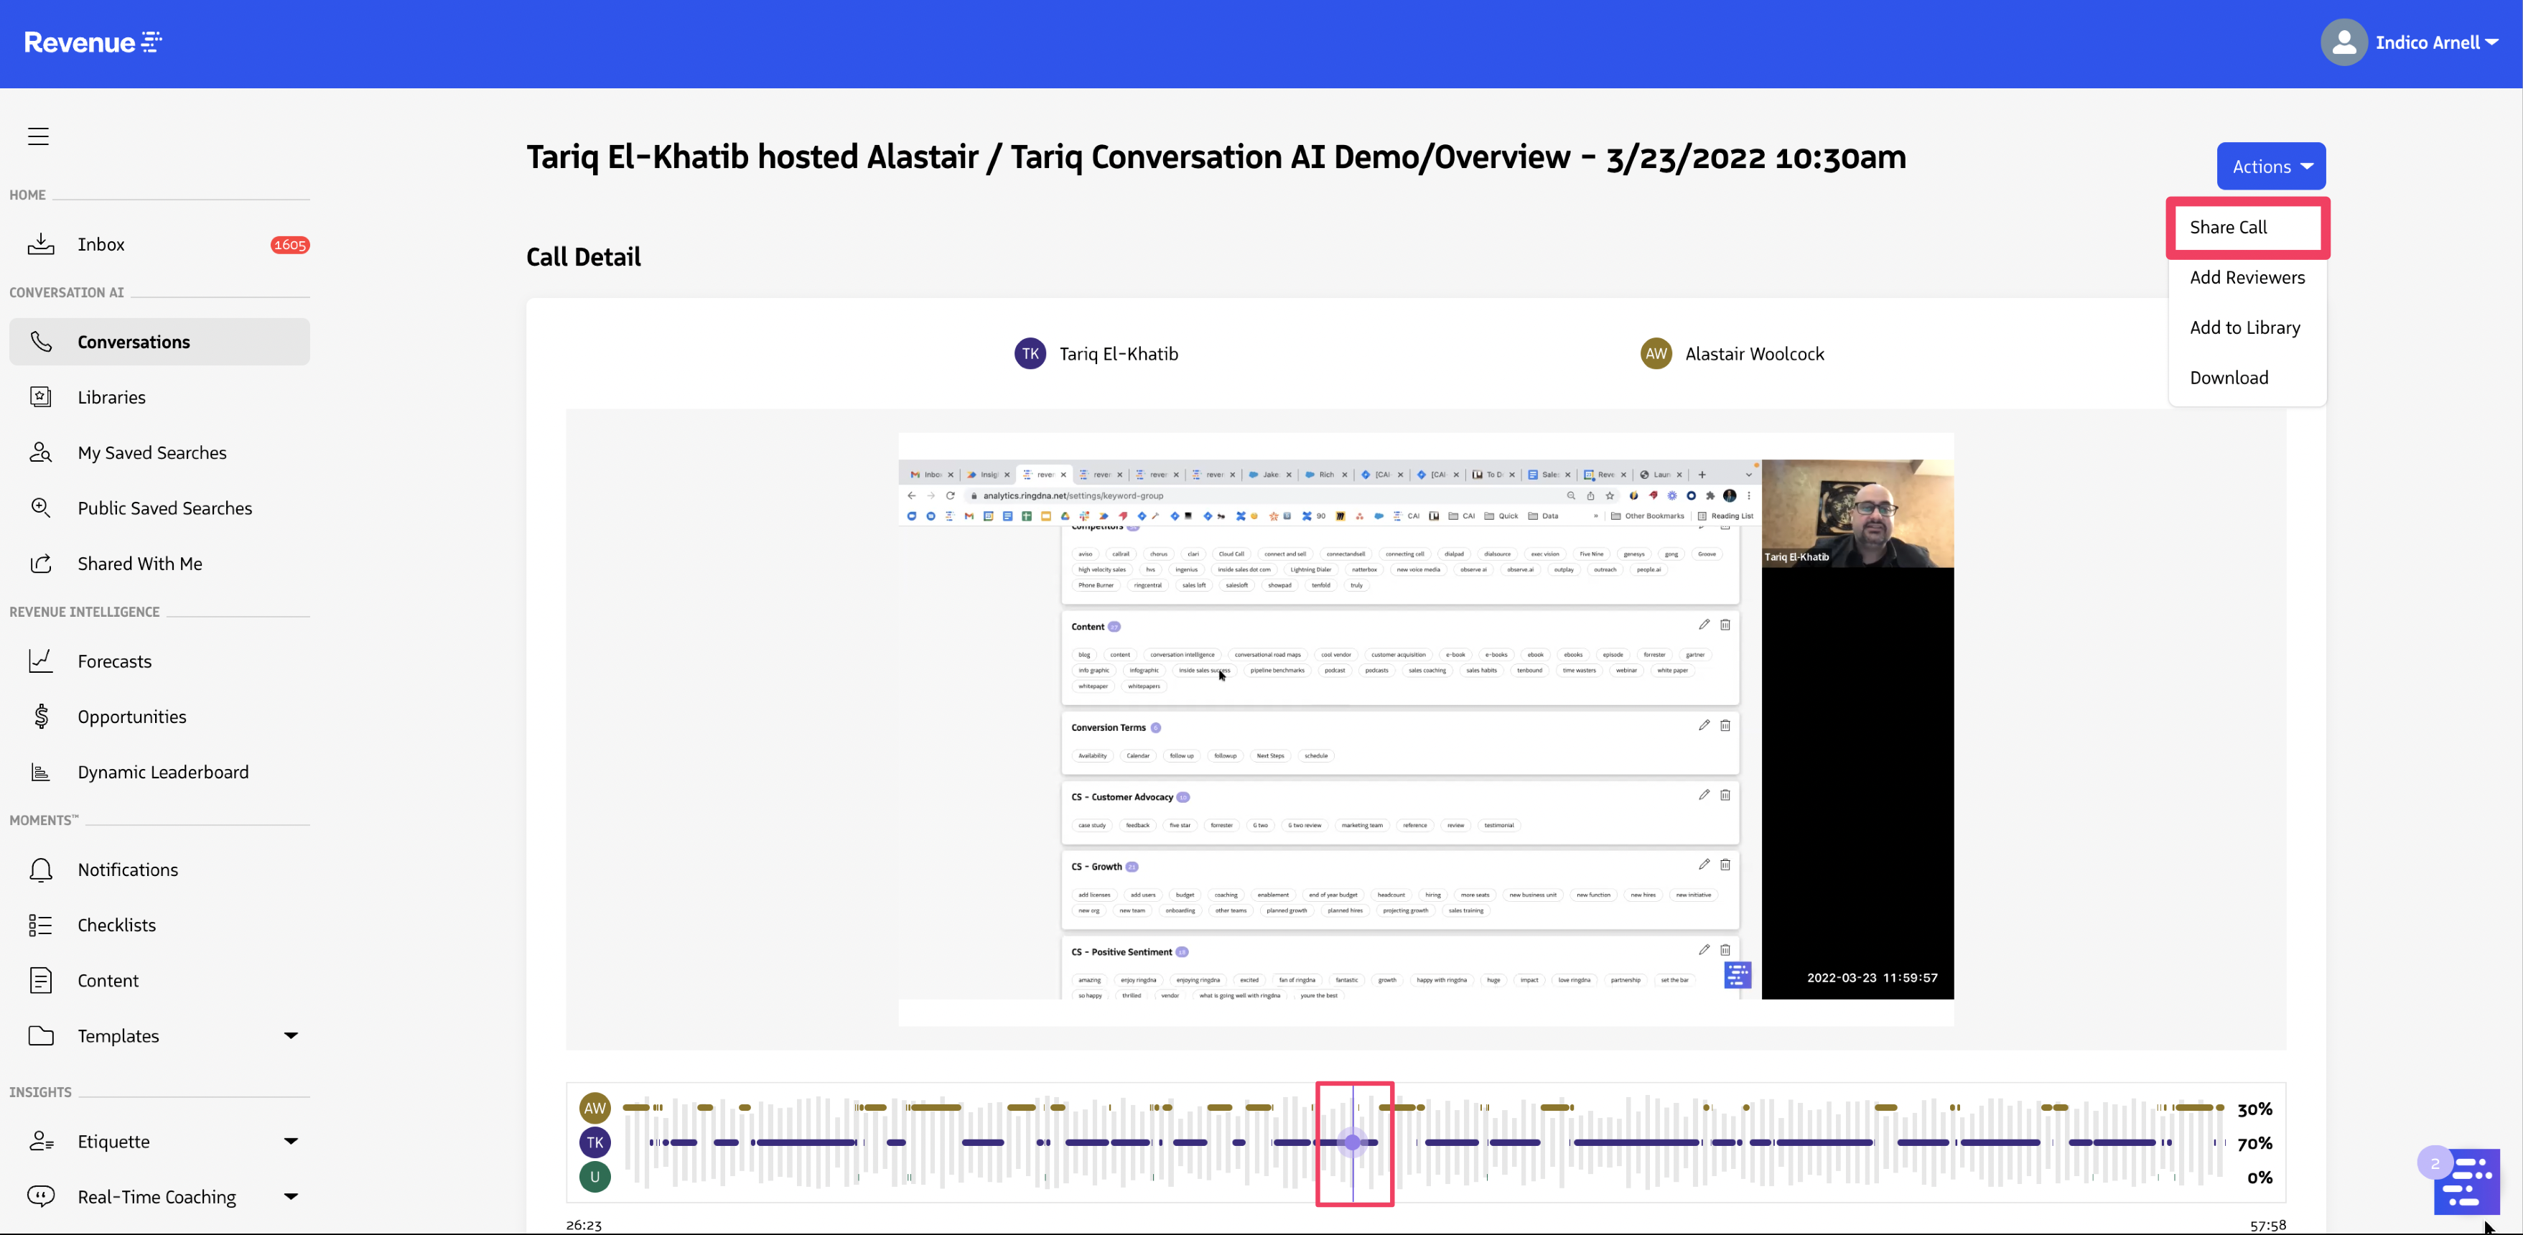Viewport: 2523px width, 1235px height.
Task: Click the Shared With Me icon
Action: (x=41, y=563)
